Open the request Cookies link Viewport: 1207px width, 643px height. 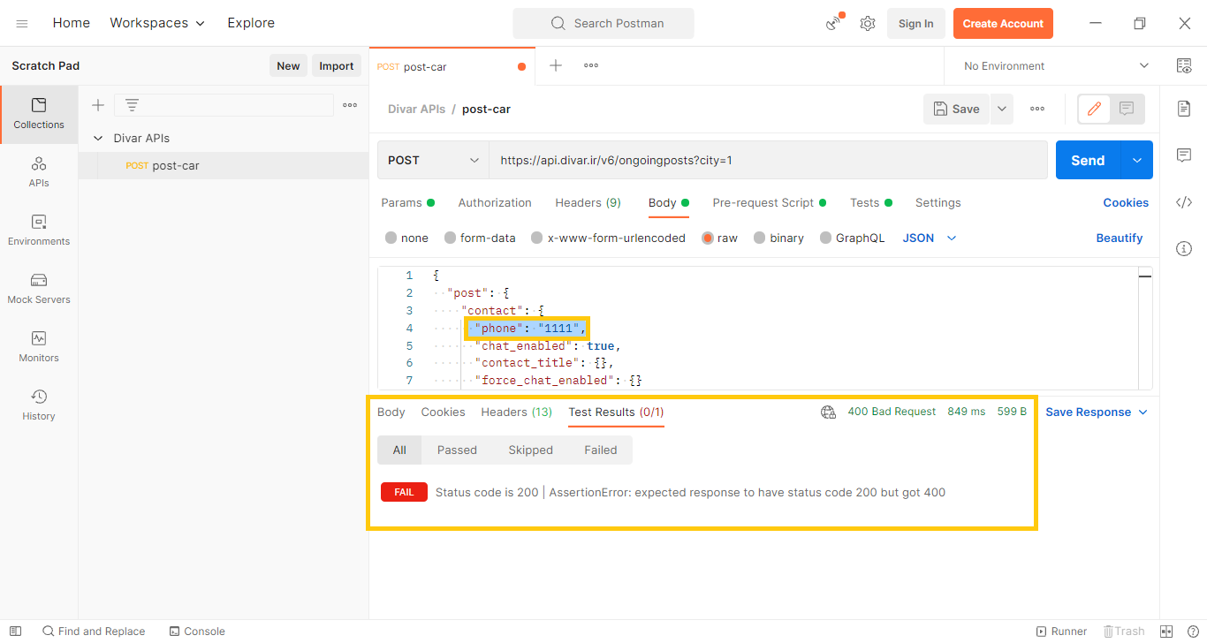[1126, 202]
